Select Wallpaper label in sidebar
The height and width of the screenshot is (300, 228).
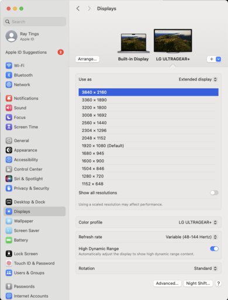point(23,221)
